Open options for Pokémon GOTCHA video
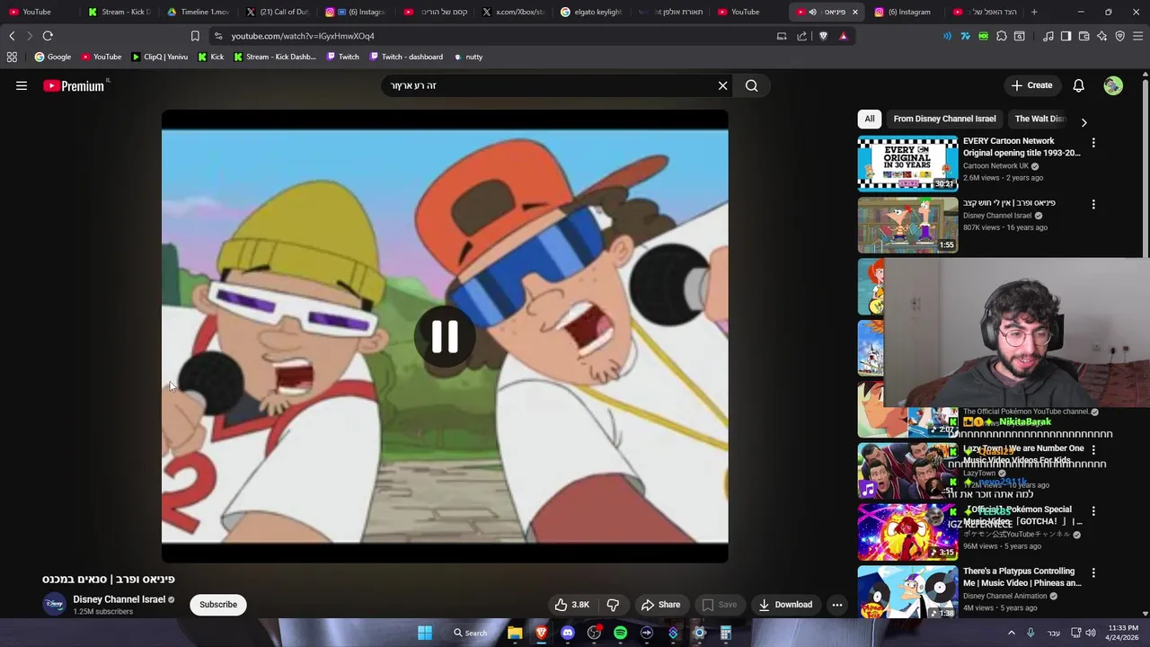 1093,510
